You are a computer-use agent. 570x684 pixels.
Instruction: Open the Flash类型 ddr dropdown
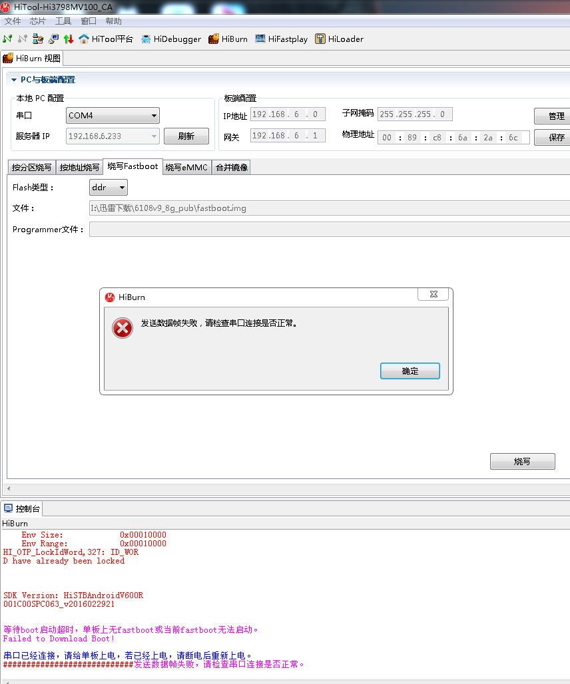[109, 188]
